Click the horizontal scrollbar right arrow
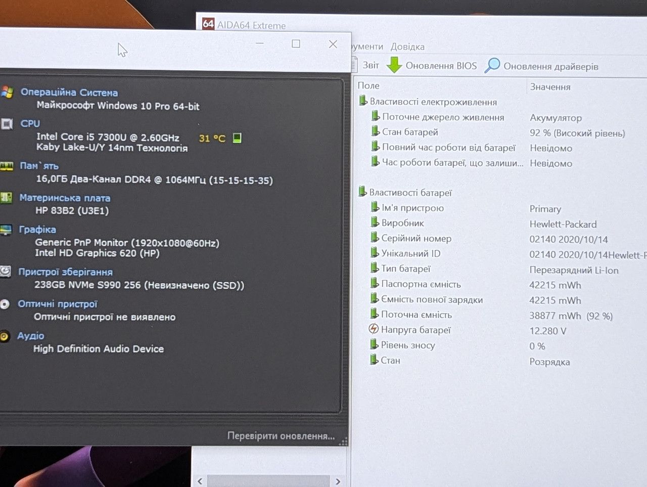The image size is (647, 487). click(x=338, y=481)
